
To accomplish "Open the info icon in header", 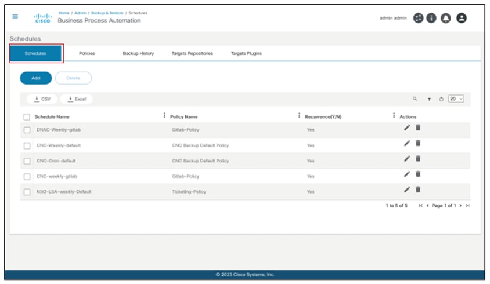I will pos(431,18).
